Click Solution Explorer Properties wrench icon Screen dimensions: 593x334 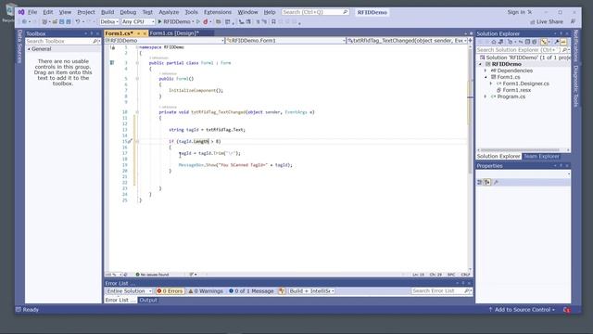[557, 42]
